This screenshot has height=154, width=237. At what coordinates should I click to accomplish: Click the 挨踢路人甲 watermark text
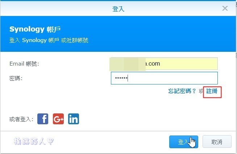(34, 141)
